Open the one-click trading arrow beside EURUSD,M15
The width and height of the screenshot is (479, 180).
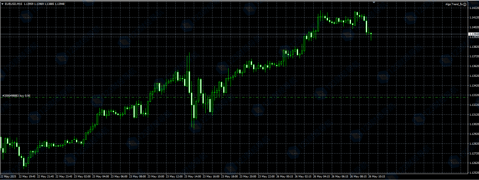(3, 4)
